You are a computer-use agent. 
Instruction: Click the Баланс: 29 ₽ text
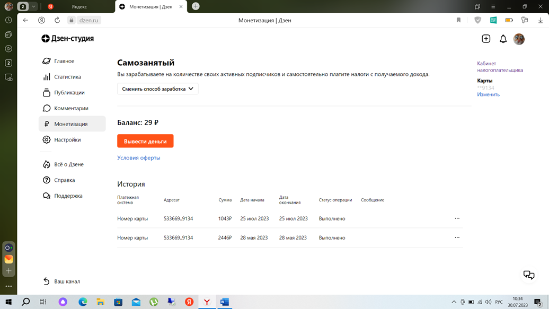pos(138,122)
